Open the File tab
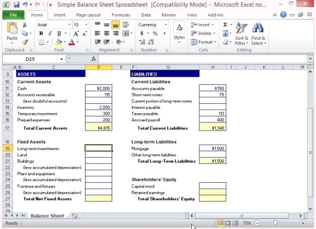Screen dimensions: 316x229 [x=13, y=15]
